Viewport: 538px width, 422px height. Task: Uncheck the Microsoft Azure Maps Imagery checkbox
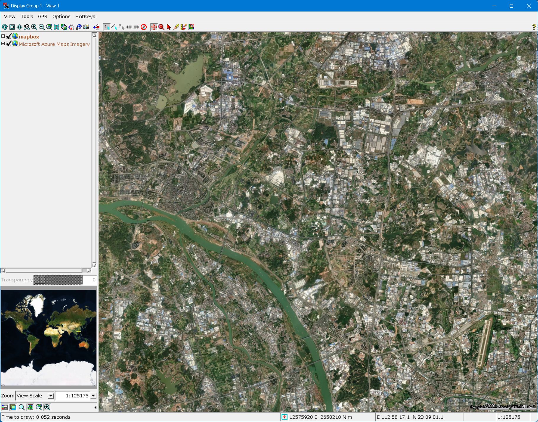pyautogui.click(x=9, y=44)
